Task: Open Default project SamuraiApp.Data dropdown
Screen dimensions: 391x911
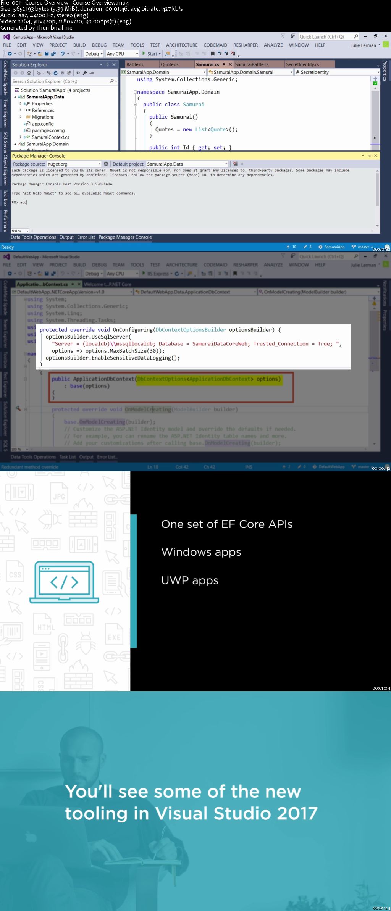Action: pos(187,164)
